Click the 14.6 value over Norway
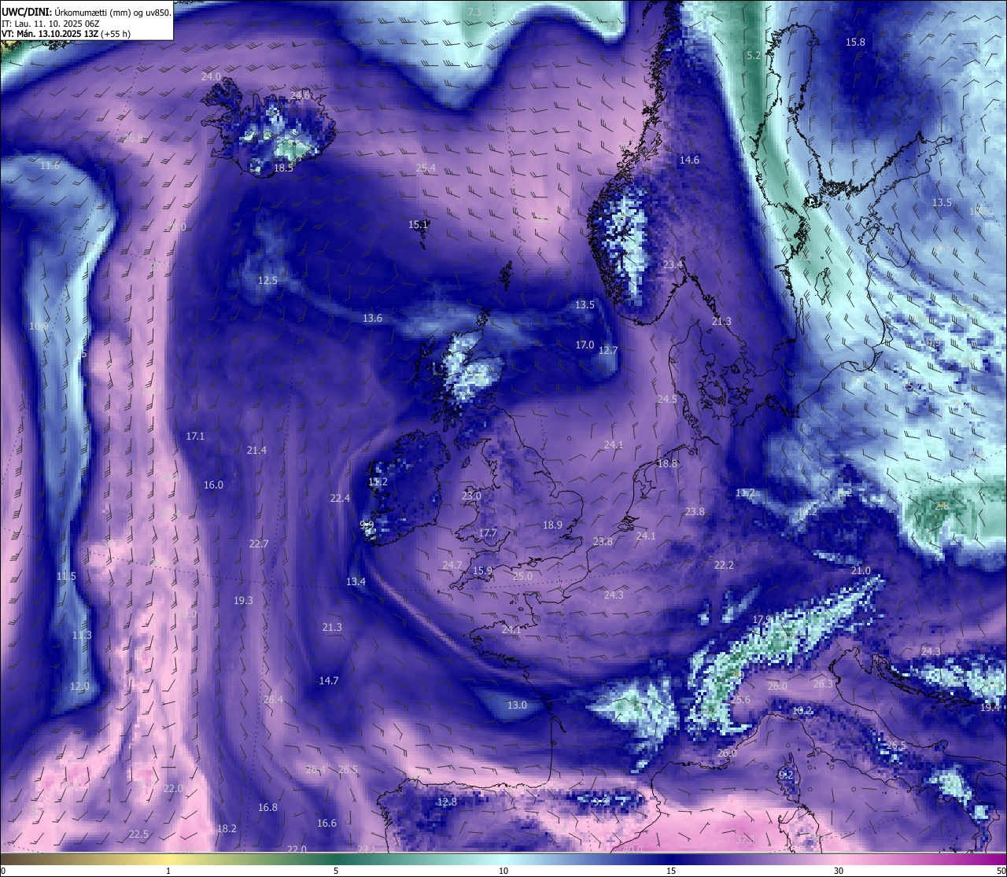Image resolution: width=1007 pixels, height=877 pixels. pos(689,160)
